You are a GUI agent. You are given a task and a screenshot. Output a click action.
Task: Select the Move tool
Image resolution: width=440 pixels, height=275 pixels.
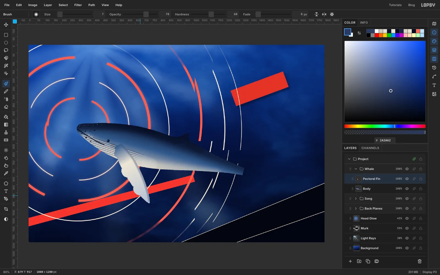6,25
